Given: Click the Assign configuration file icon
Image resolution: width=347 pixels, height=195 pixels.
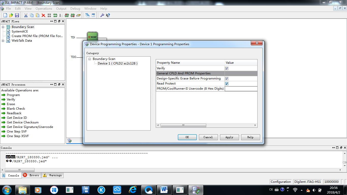Looking at the screenshot, I should (67, 15).
